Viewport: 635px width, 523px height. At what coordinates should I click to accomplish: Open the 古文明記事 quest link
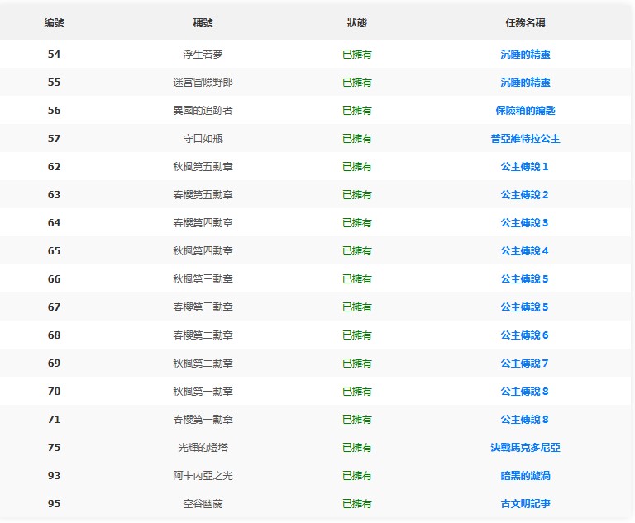525,504
